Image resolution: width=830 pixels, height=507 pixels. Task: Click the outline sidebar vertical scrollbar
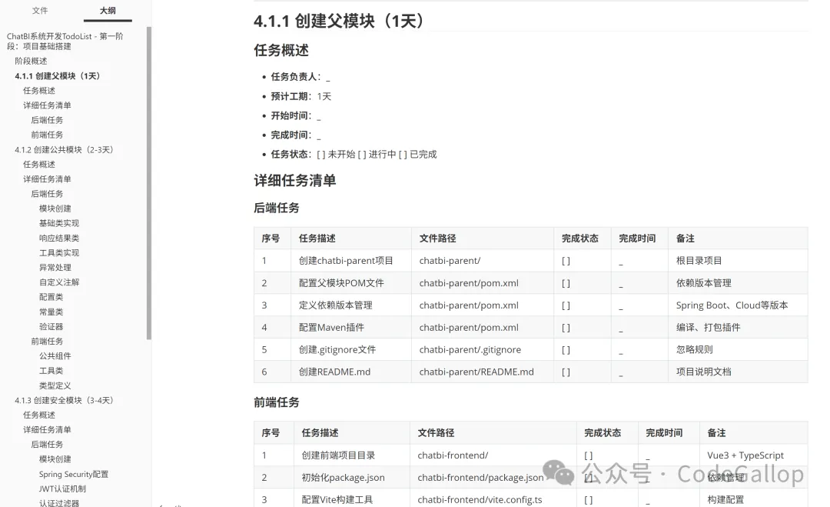point(149,183)
